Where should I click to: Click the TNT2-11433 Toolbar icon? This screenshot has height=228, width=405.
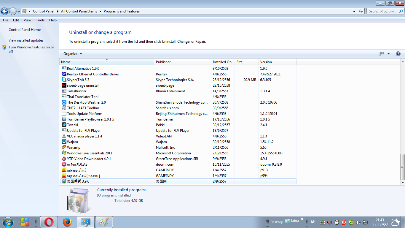pyautogui.click(x=64, y=108)
